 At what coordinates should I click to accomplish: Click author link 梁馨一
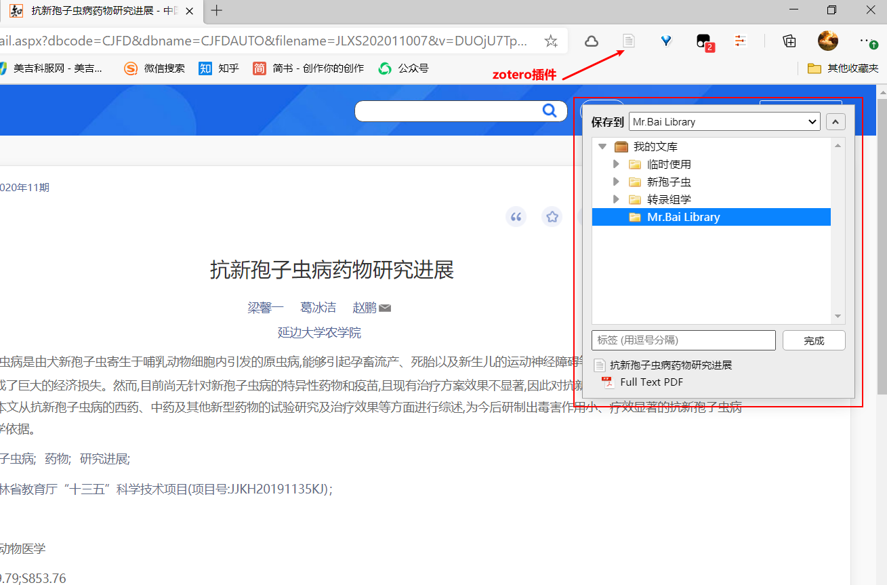click(x=266, y=308)
